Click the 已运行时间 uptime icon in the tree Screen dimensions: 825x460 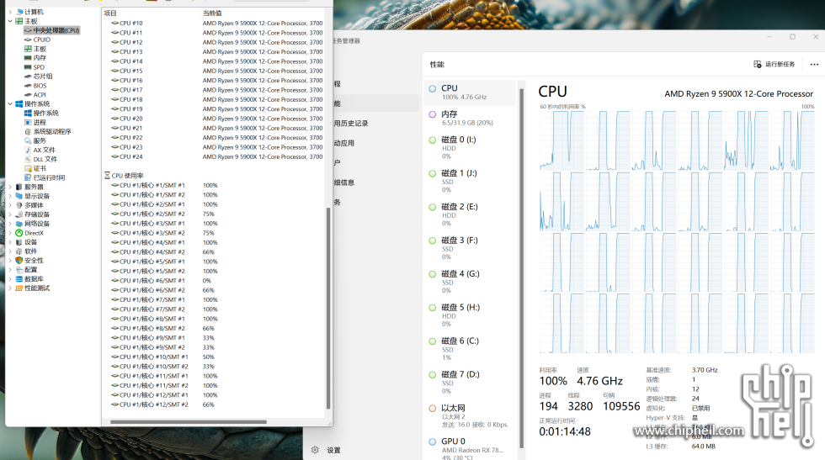coord(28,177)
